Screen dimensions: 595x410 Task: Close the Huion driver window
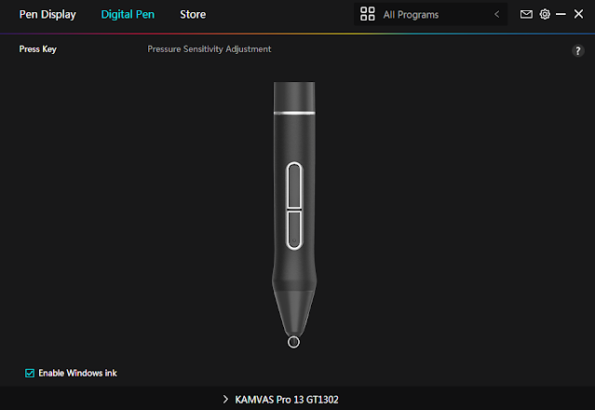pyautogui.click(x=578, y=14)
